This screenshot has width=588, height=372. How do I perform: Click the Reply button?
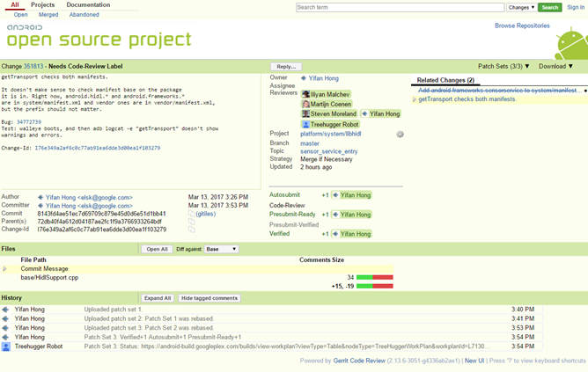285,66
